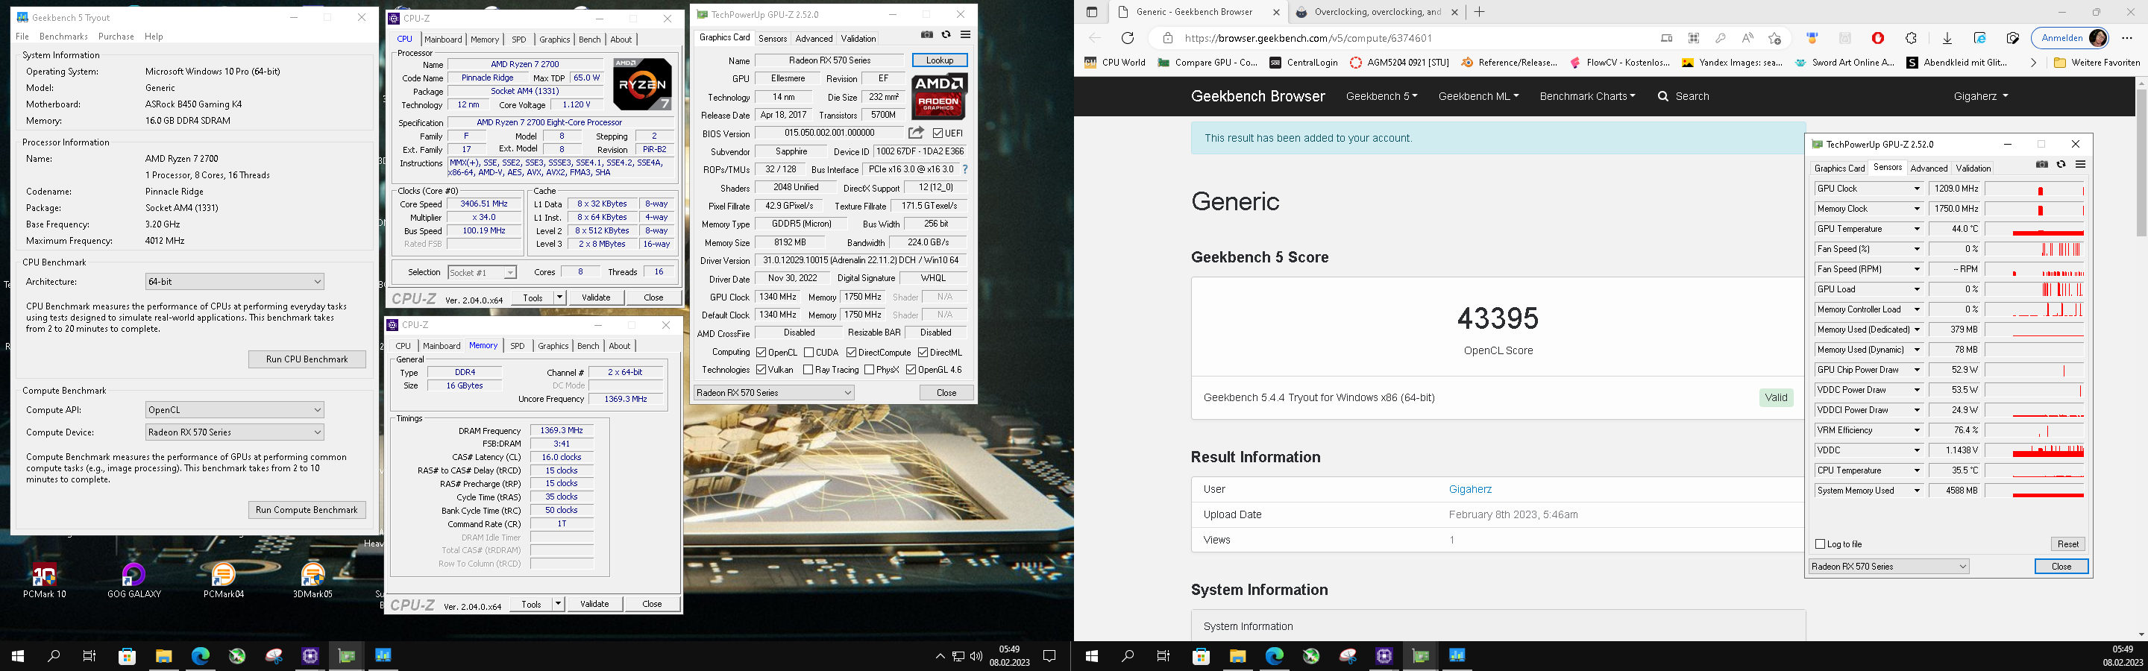The height and width of the screenshot is (671, 2148).
Task: Open VDDC Power Draw sensor dropdown arrow
Action: 1916,390
